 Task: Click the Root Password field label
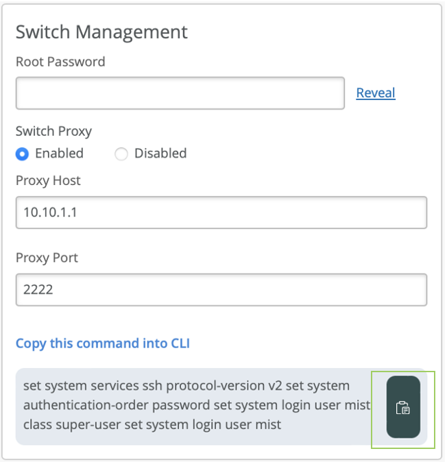click(x=60, y=62)
